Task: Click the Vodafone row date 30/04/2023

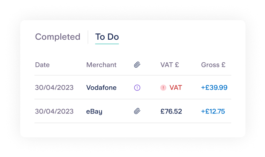Action: click(54, 88)
